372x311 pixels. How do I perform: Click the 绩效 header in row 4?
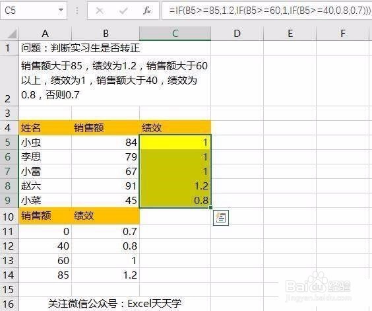[x=175, y=128]
